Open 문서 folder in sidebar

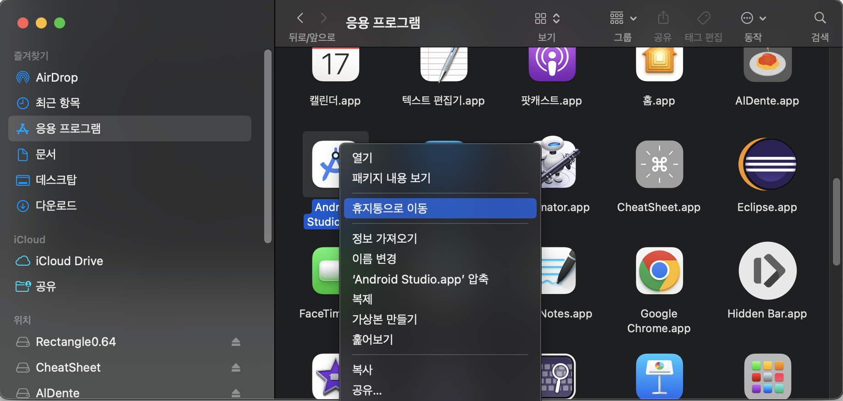tap(130, 154)
